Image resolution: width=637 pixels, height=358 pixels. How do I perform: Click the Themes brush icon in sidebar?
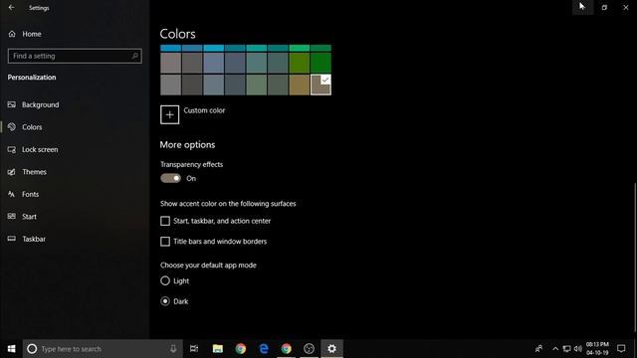pos(12,172)
